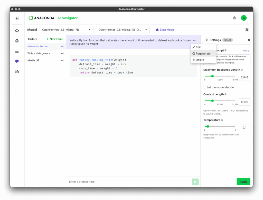Image resolution: width=263 pixels, height=200 pixels.
Task: Start a New Chat
Action: 54,39
